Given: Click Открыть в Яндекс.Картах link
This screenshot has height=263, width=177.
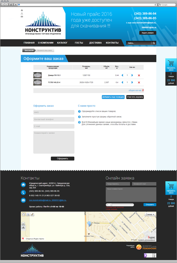Looking at the screenshot, I should tap(35, 239).
